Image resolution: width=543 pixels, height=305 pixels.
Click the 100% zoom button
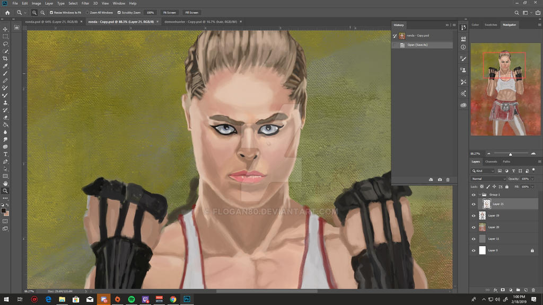150,13
